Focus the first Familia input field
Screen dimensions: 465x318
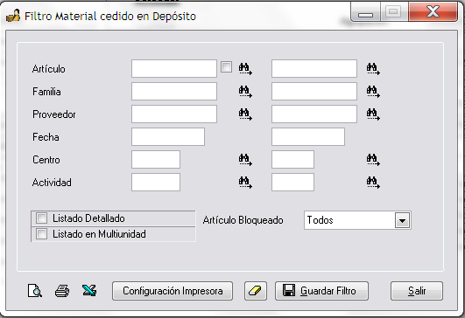174,92
